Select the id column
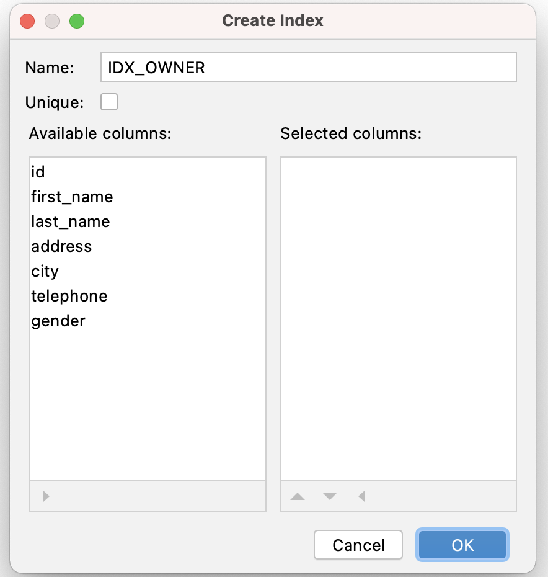 [148, 172]
